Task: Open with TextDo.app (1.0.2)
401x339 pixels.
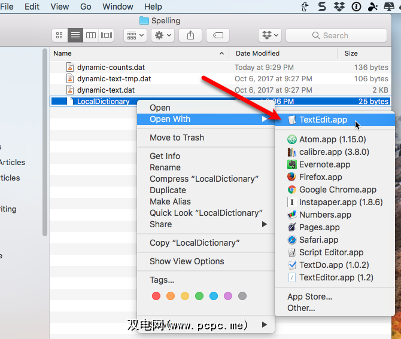Action: pos(335,265)
